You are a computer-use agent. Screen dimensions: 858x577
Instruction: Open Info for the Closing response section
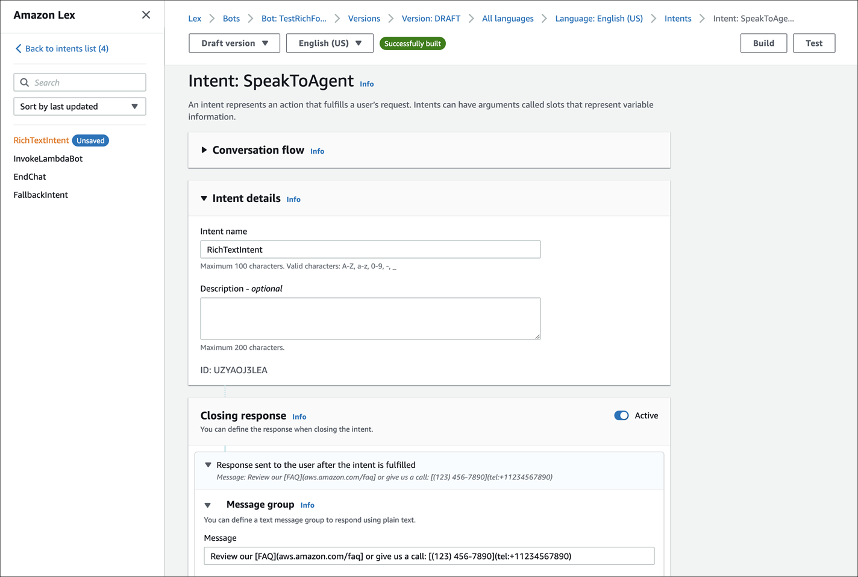pyautogui.click(x=299, y=417)
